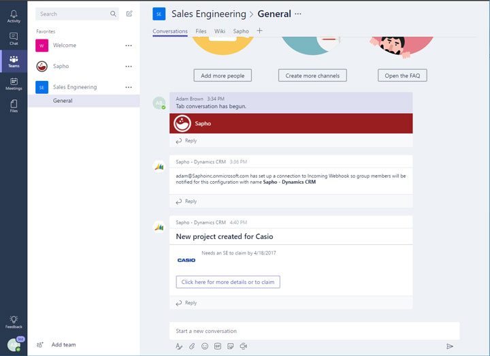Click Adam Brown's avatar in conversation
The width and height of the screenshot is (490, 356).
[159, 103]
